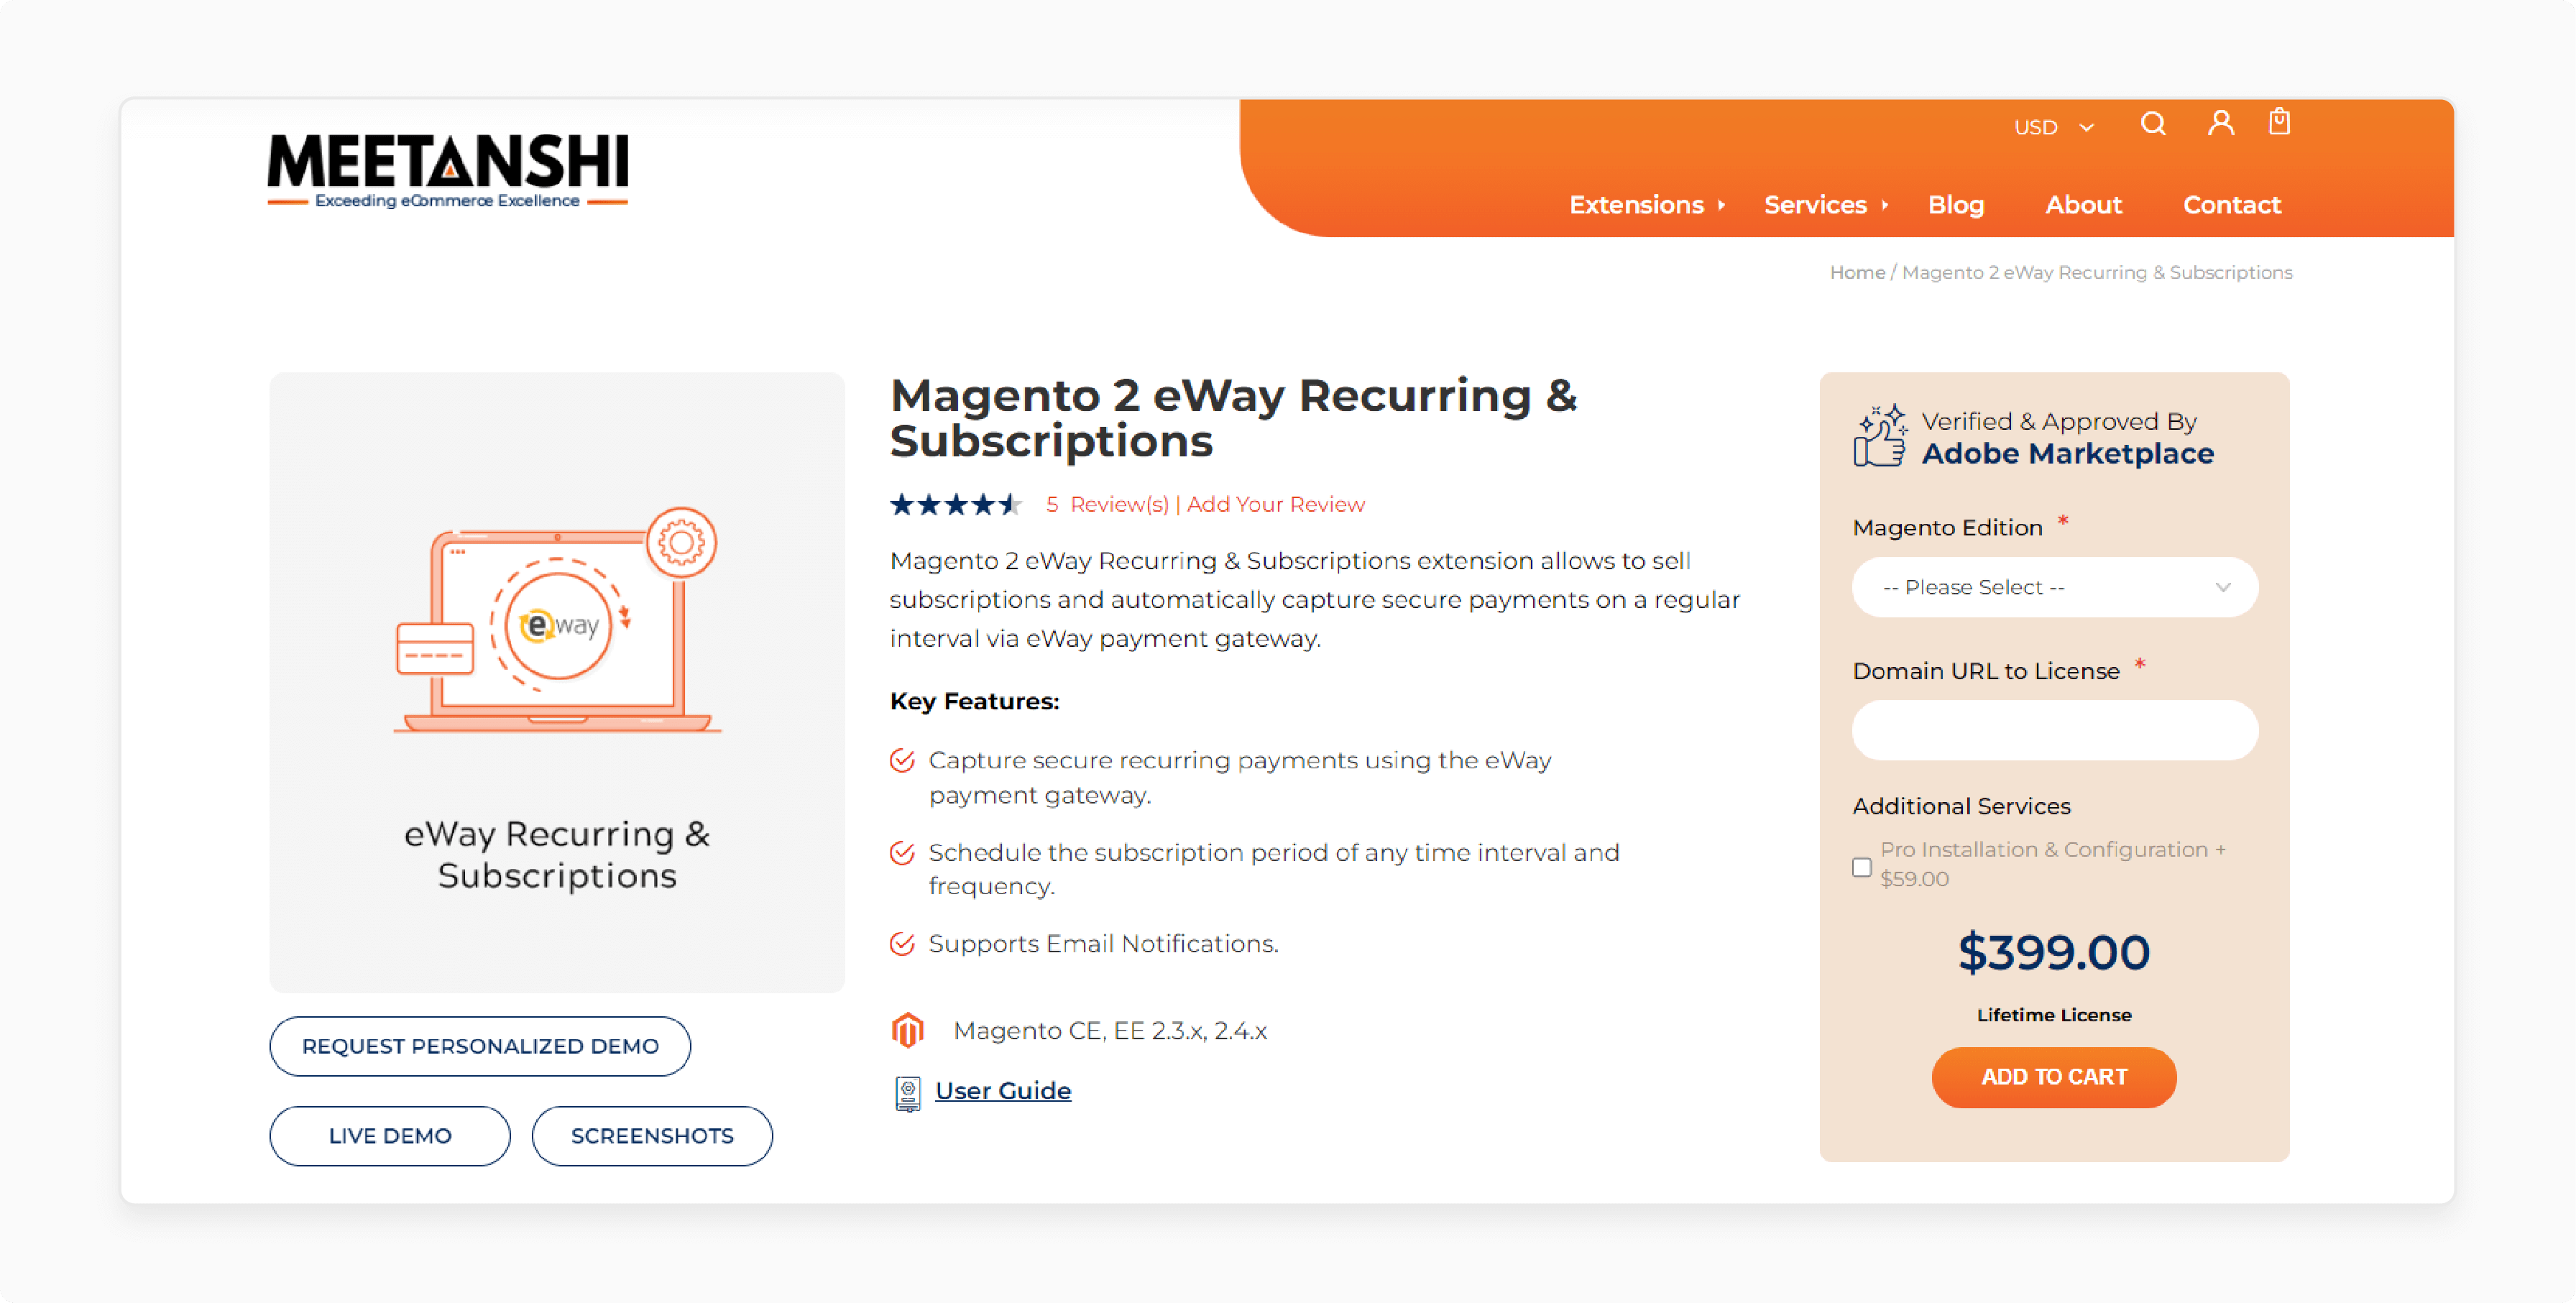Click the ADD TO CART button

click(2053, 1077)
